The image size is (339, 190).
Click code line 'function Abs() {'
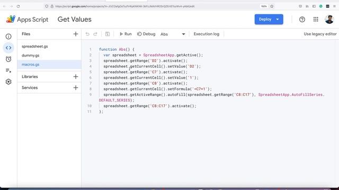(117, 49)
